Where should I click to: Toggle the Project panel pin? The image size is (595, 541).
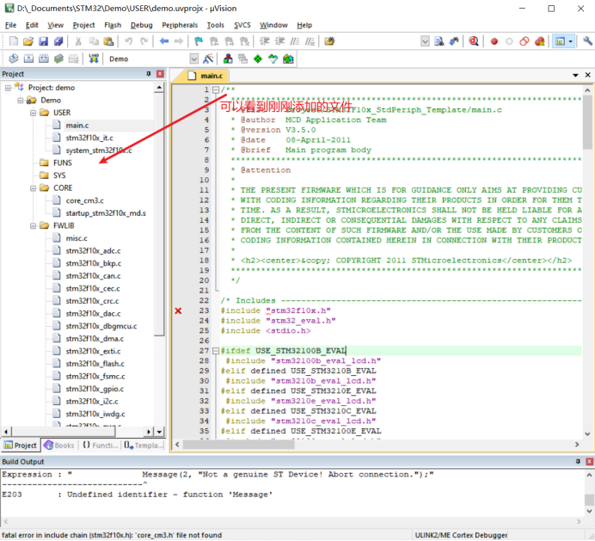click(149, 74)
